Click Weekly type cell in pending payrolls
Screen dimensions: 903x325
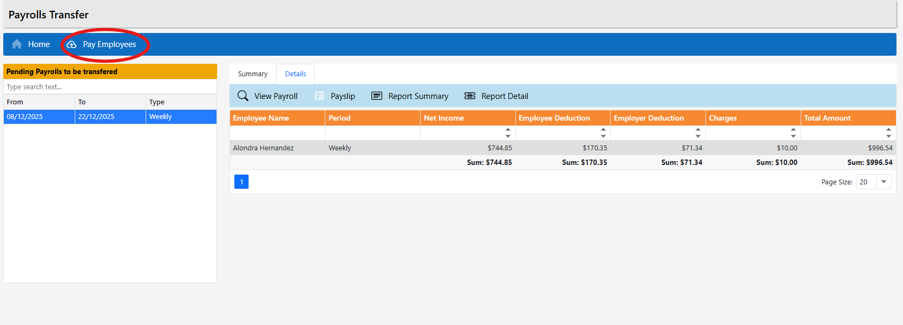tap(181, 117)
